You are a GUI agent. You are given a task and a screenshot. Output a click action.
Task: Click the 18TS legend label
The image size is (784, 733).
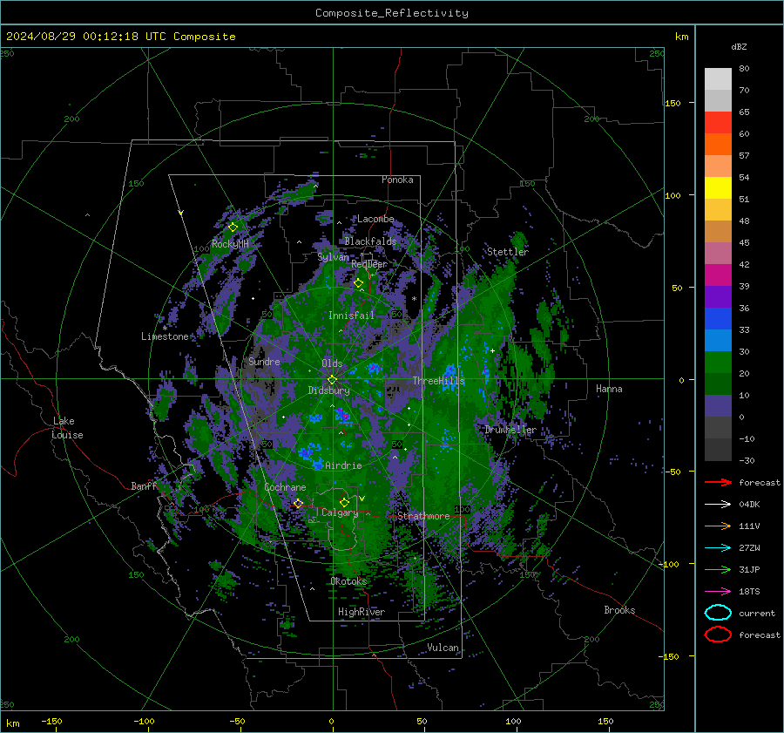click(x=749, y=592)
